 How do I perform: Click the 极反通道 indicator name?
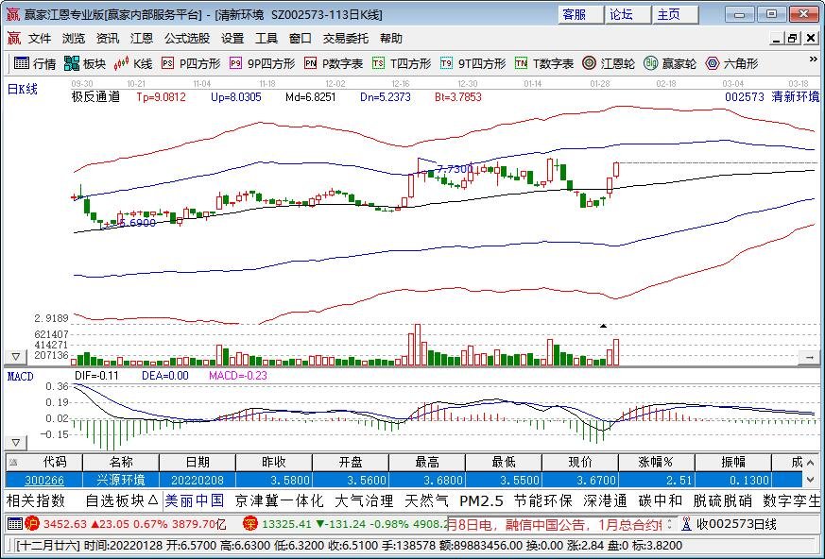point(95,96)
